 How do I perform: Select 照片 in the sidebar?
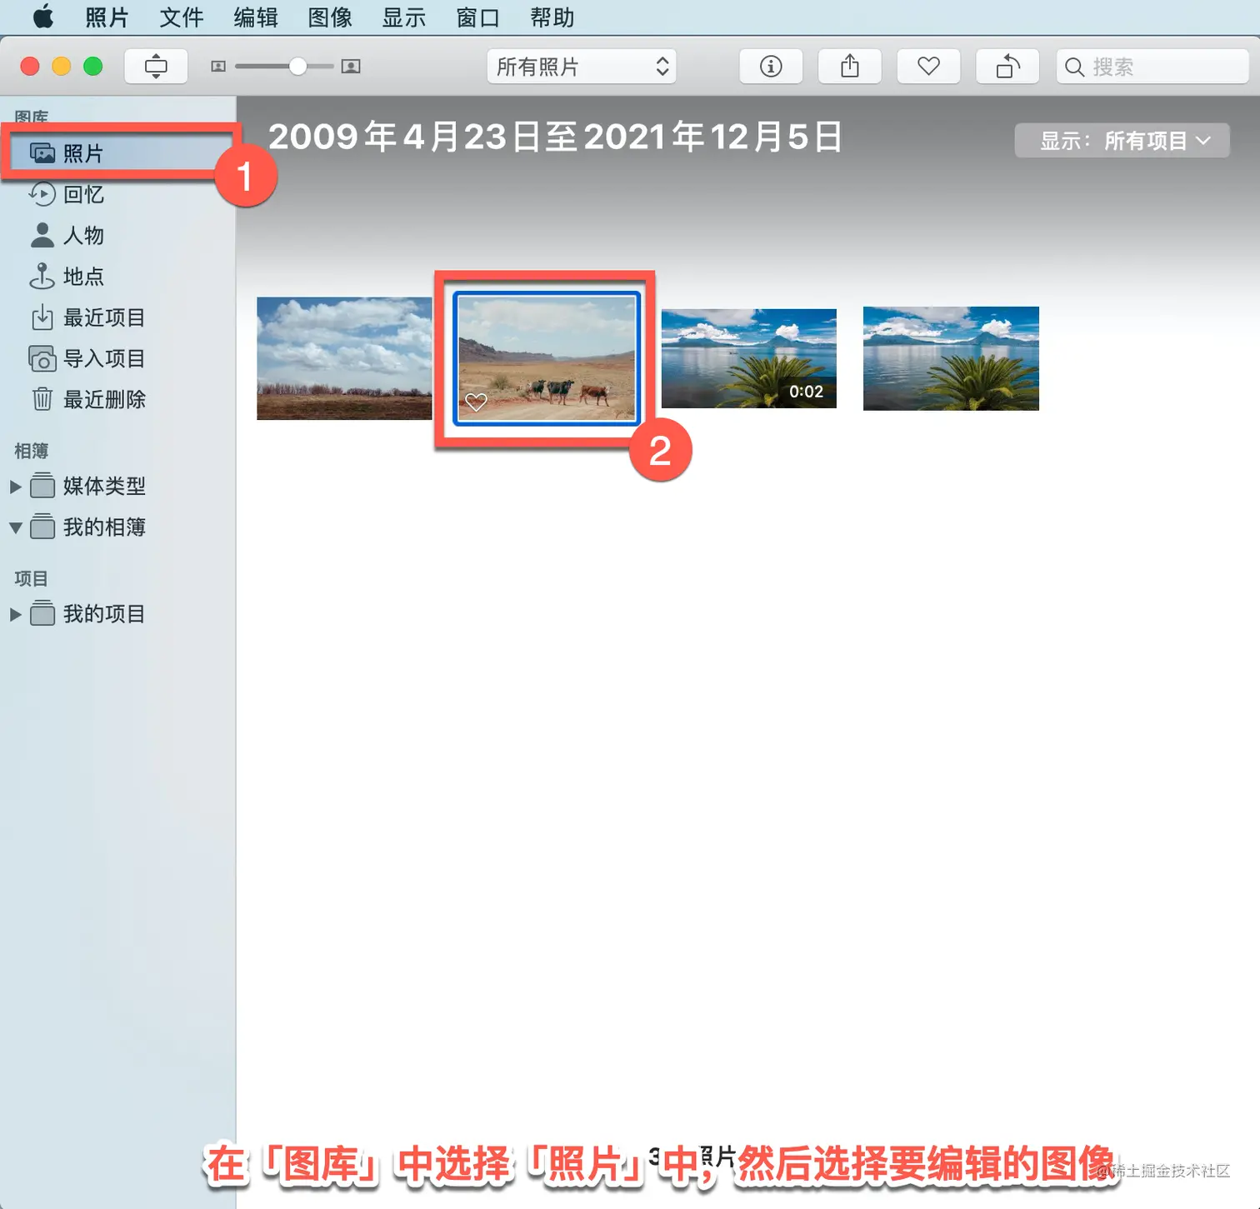119,153
